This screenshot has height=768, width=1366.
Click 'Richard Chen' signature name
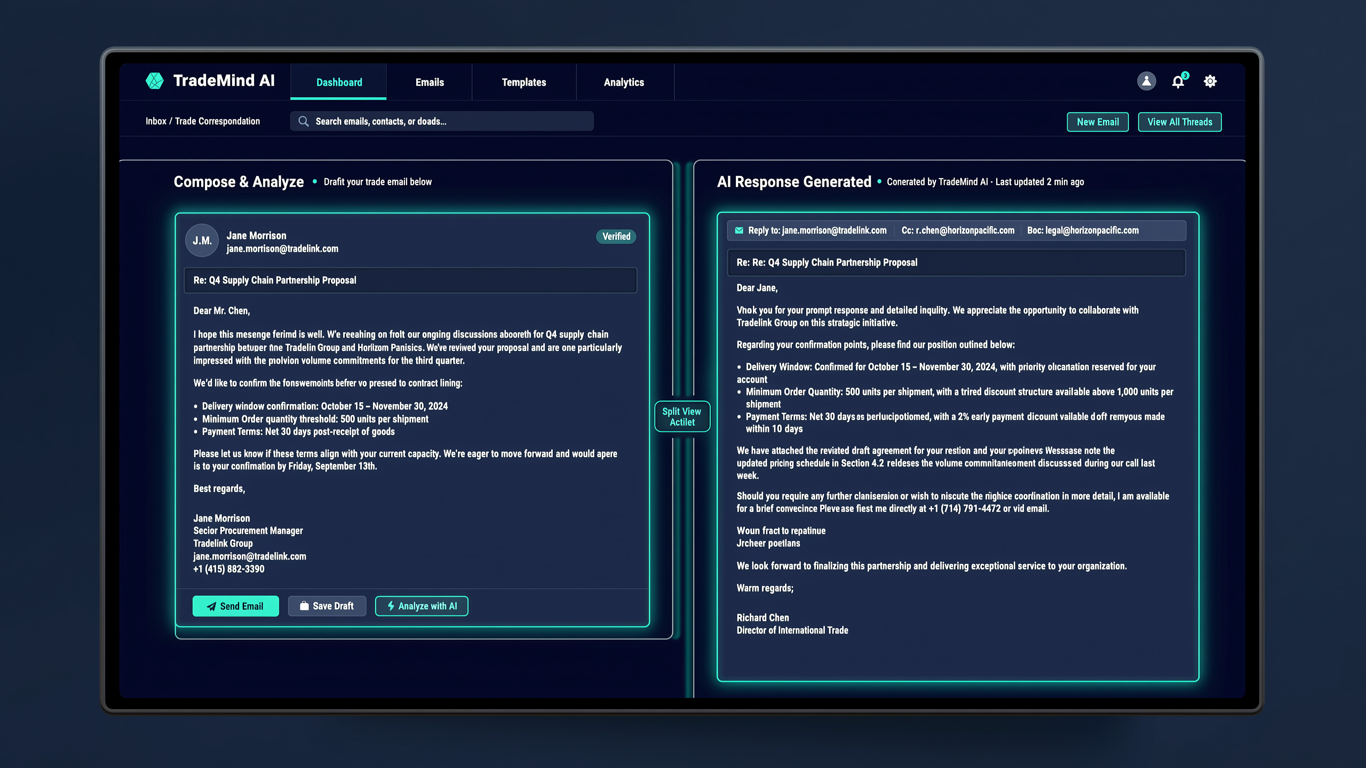point(763,617)
